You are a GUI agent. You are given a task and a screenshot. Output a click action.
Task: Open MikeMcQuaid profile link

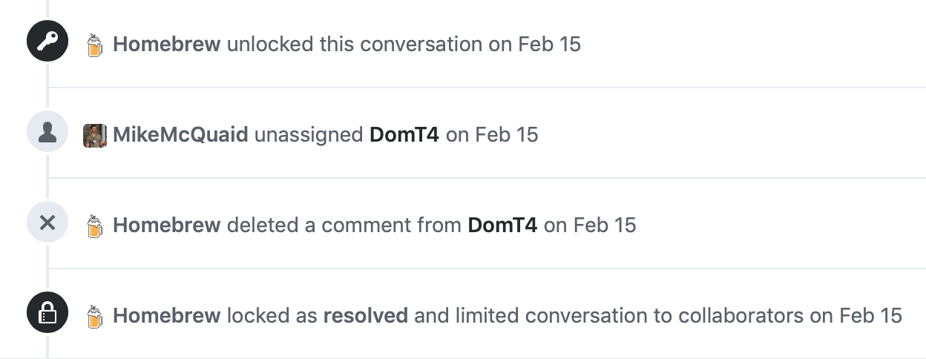180,134
